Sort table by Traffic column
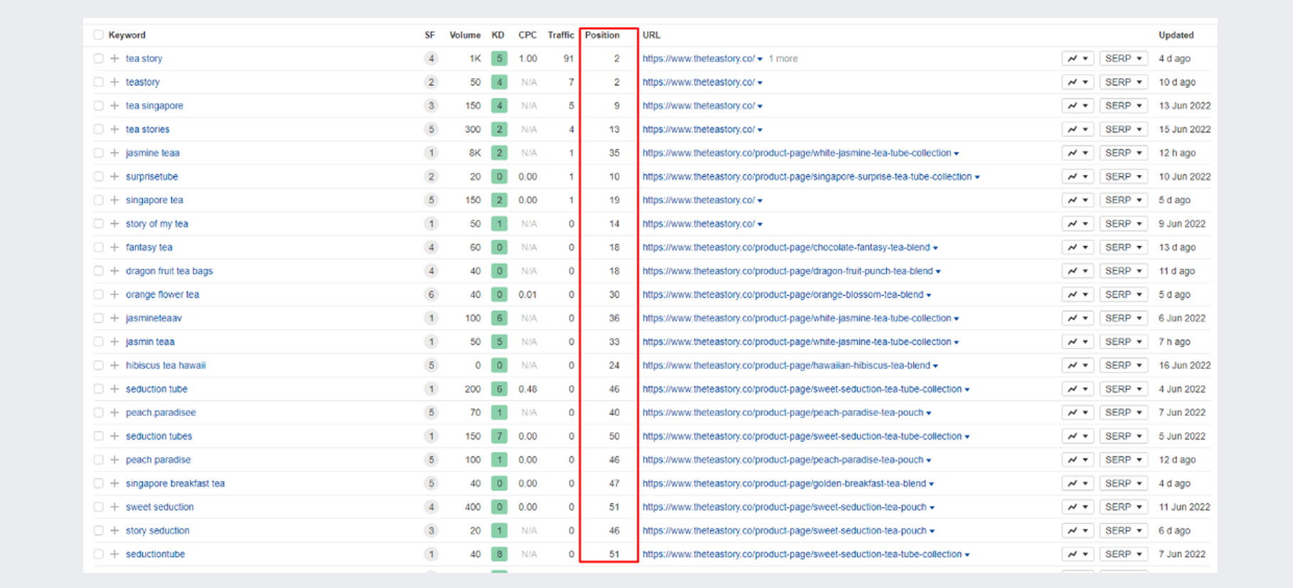The height and width of the screenshot is (588, 1293). click(561, 35)
